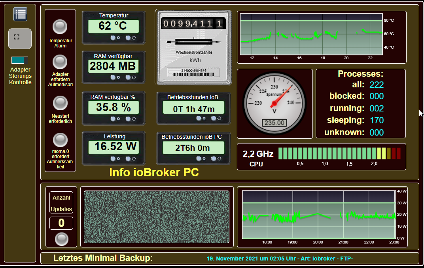424x268 pixels.
Task: Click the dot icon in RAM verfügbar % widget
Action: (x=114, y=119)
